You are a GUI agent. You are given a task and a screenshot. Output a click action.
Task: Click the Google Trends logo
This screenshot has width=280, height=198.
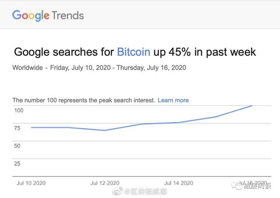click(48, 15)
